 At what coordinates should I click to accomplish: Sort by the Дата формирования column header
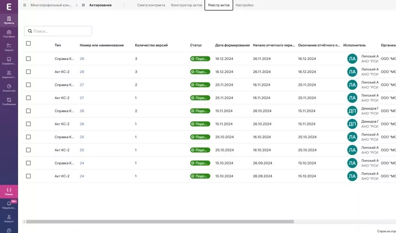pyautogui.click(x=232, y=45)
